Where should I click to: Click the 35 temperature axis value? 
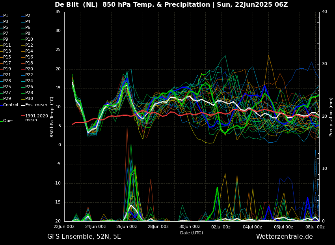click(58, 12)
